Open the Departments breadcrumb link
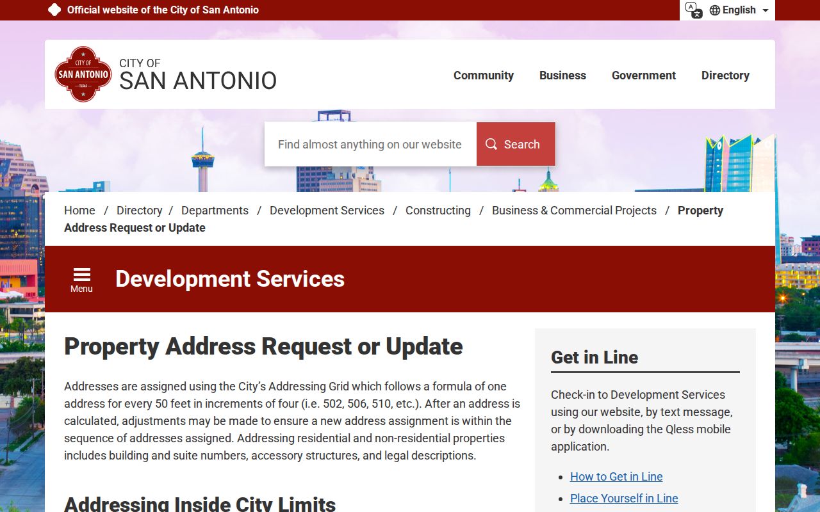The height and width of the screenshot is (512, 820). [x=215, y=211]
